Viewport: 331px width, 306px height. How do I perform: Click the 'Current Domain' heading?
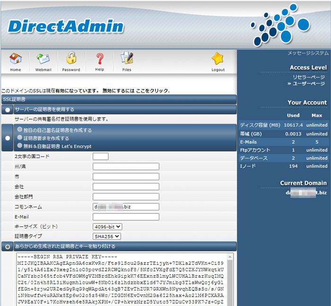pyautogui.click(x=304, y=183)
